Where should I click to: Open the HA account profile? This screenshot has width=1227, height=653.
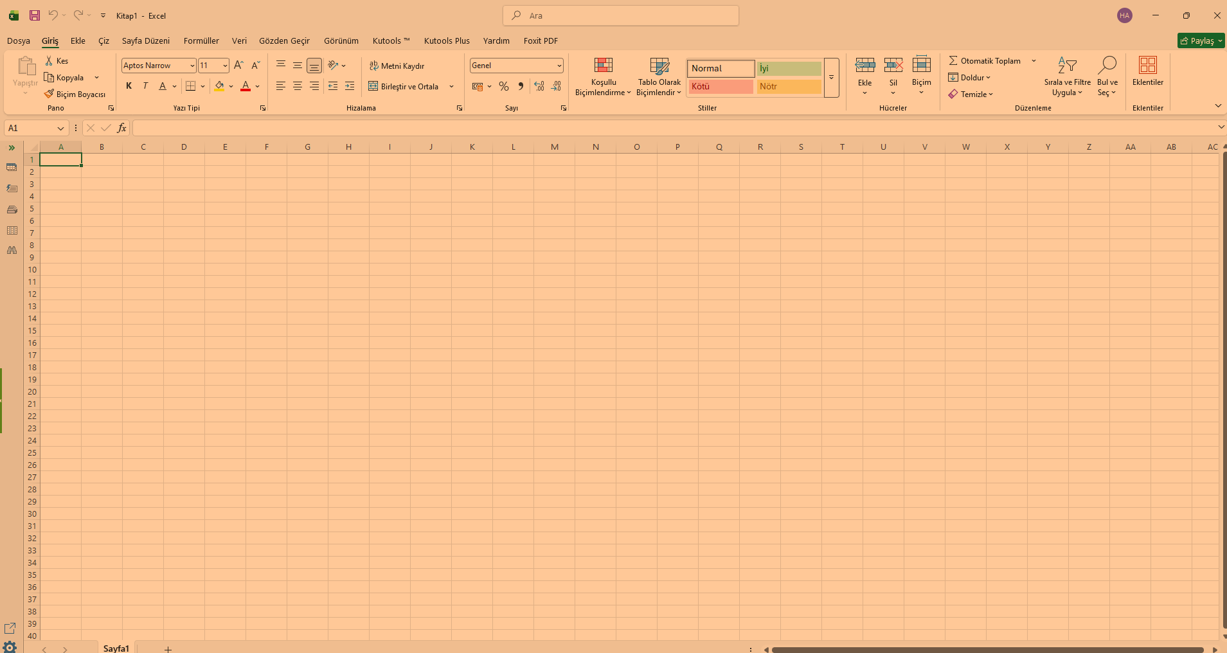[1125, 15]
